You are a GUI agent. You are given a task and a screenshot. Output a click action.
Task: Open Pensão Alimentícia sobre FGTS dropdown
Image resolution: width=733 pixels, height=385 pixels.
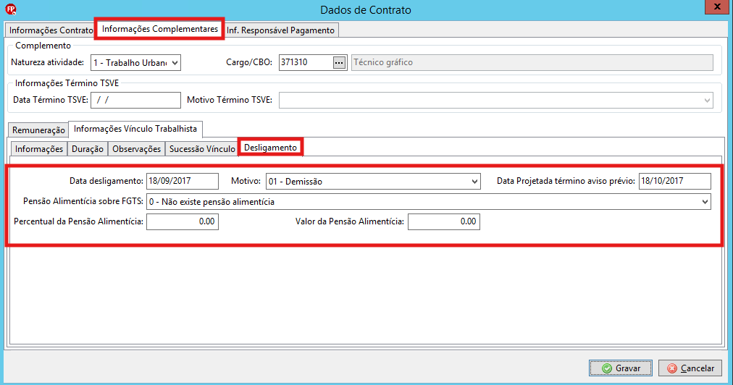(705, 202)
